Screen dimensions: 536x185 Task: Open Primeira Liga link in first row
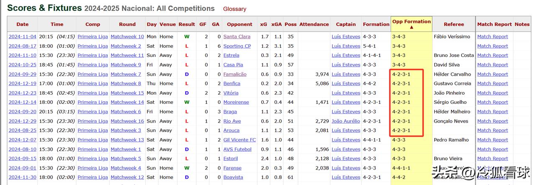[x=93, y=37]
